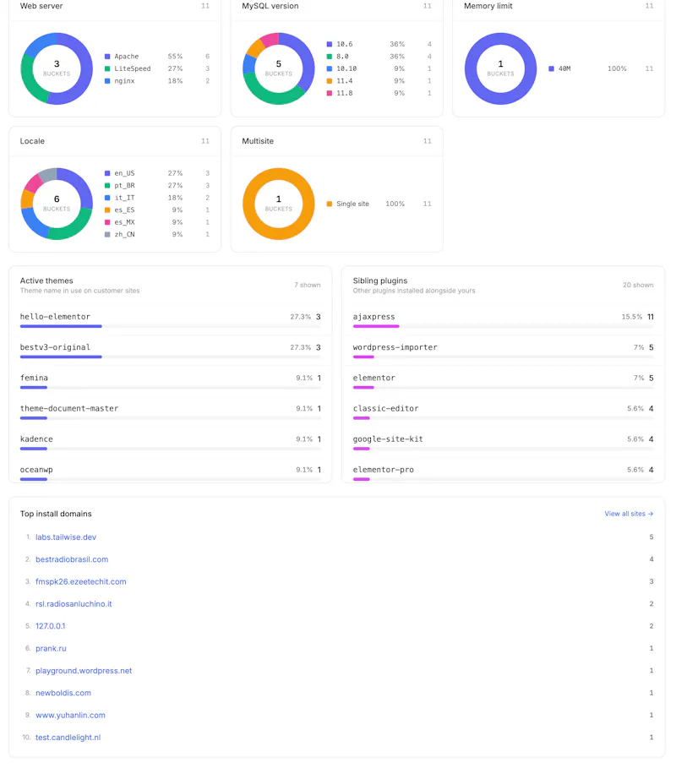Click the nginx legend color swatch
Viewport: 676px width, 768px height.
[107, 81]
